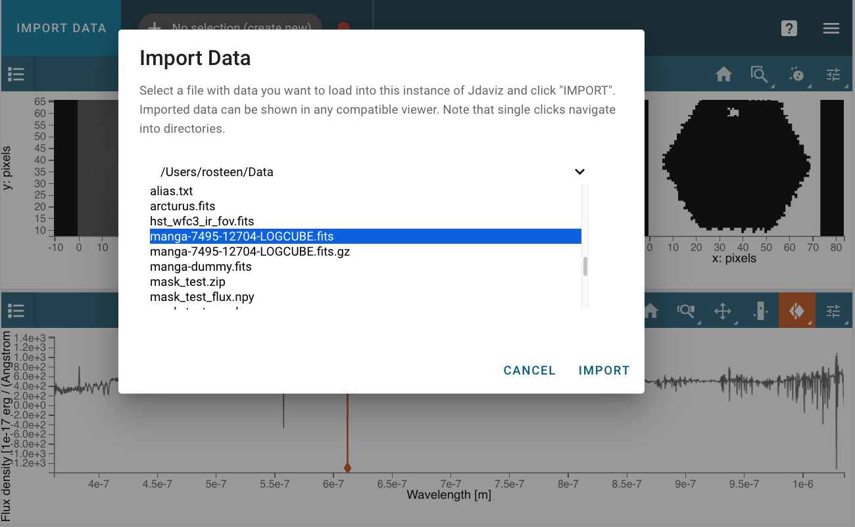Click the home icon in spectrum viewer toolbar
The image size is (855, 527).
[x=651, y=311]
